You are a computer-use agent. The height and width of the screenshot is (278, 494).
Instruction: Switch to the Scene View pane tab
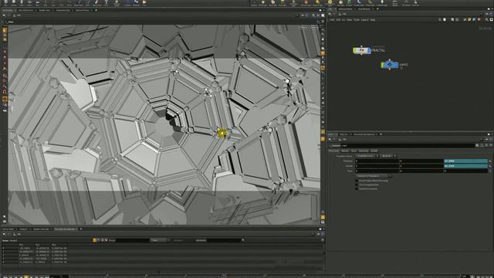tap(7, 10)
